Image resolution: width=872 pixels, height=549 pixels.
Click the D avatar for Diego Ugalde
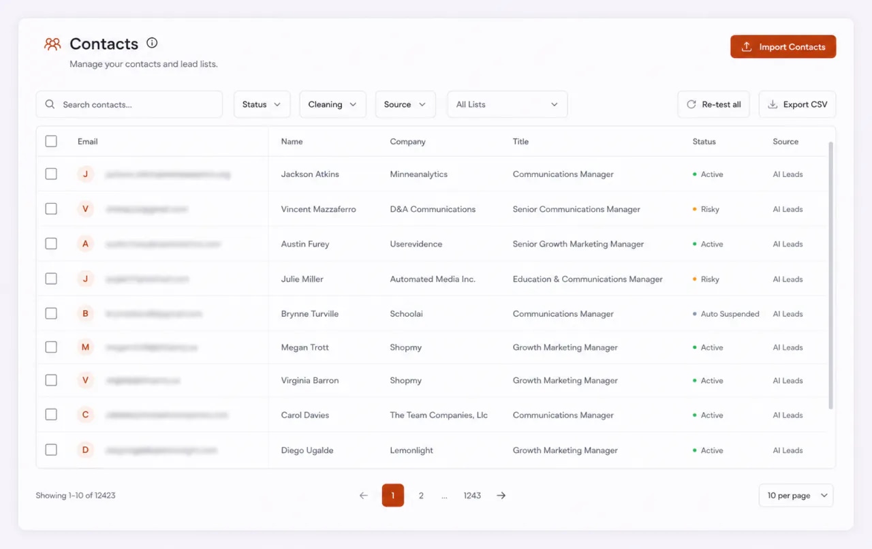point(85,450)
